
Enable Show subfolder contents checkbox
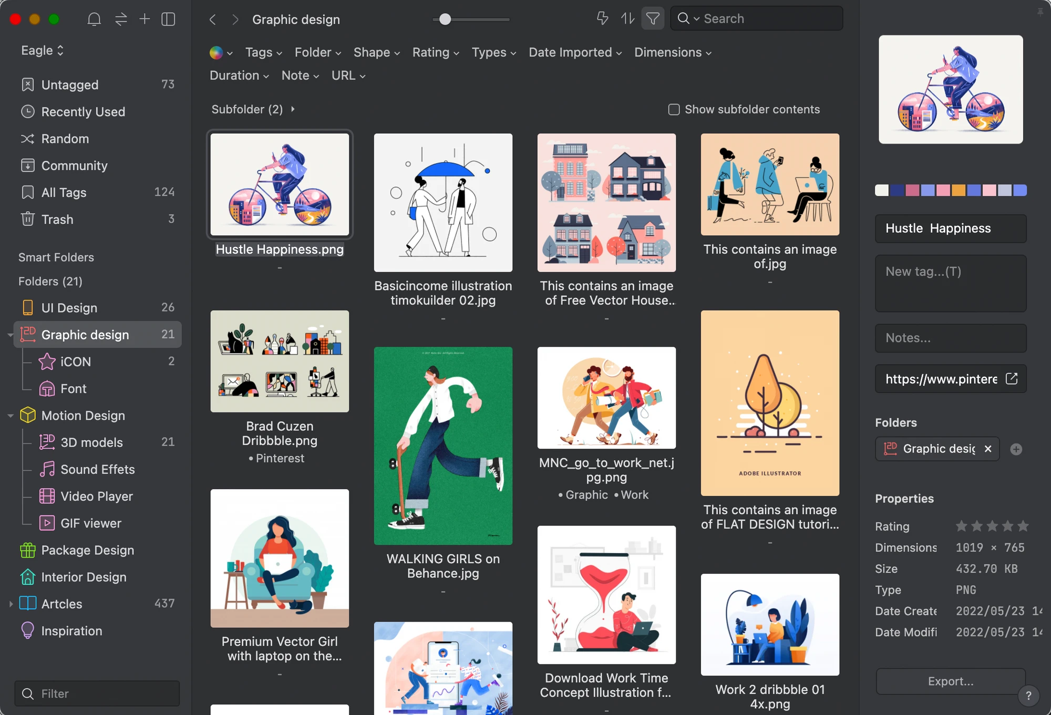click(674, 109)
